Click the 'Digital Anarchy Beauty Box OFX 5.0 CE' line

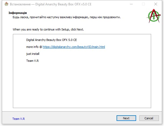(x=51, y=40)
